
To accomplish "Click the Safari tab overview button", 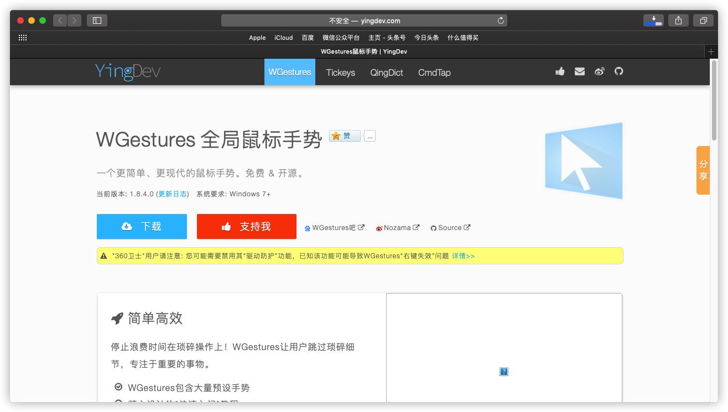I will (x=703, y=20).
